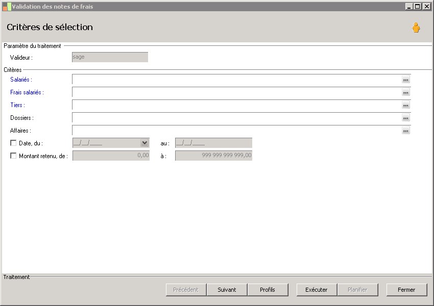
Task: Open the start date dropdown calendar
Action: (144, 143)
